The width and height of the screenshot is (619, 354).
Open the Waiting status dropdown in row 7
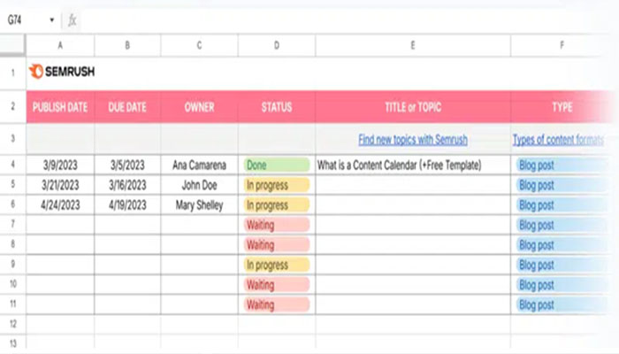tap(276, 225)
